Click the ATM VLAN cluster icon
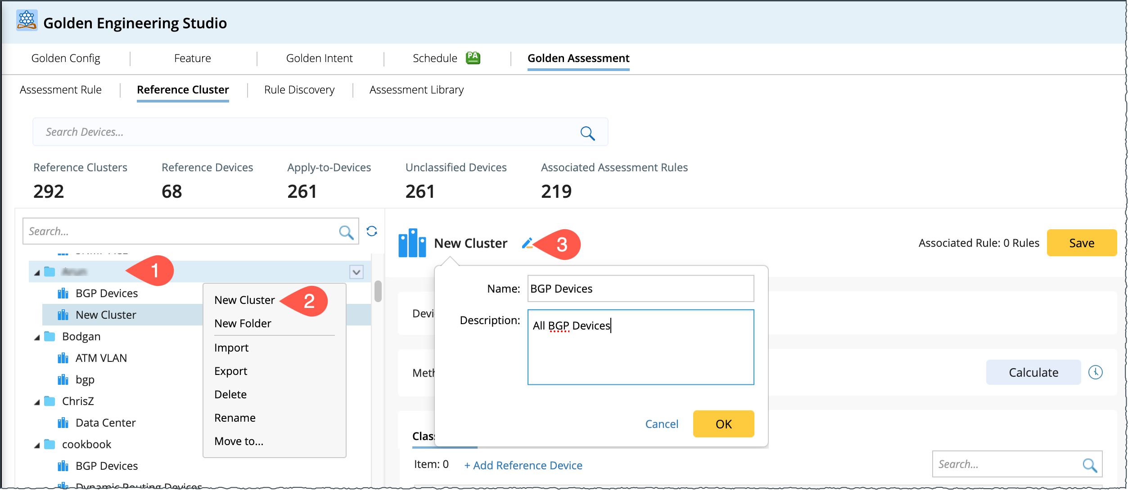The height and width of the screenshot is (490, 1128). click(x=63, y=358)
